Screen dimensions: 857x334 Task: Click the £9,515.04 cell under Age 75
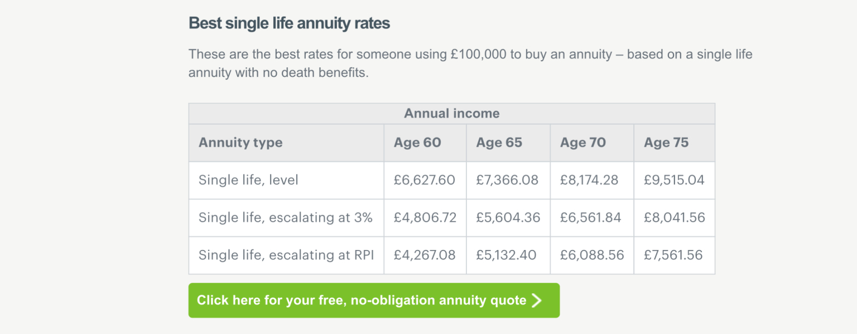pyautogui.click(x=674, y=180)
